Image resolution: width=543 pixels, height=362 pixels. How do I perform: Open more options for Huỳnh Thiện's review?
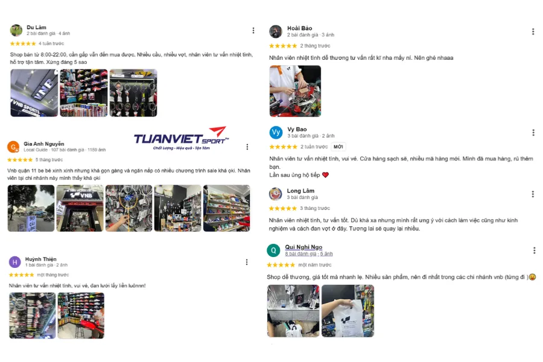tap(247, 262)
